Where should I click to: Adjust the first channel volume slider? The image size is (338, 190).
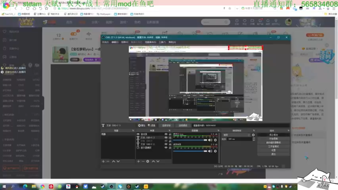click(190, 140)
